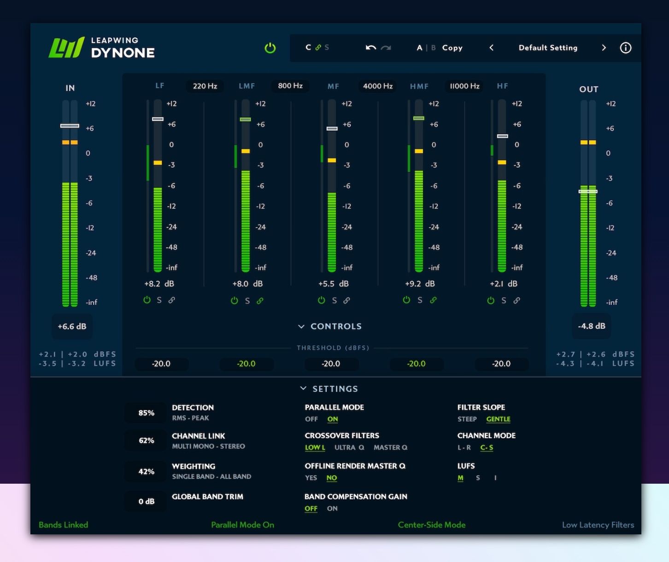The image size is (669, 562).
Task: Click the LF band link icon
Action: 171,300
